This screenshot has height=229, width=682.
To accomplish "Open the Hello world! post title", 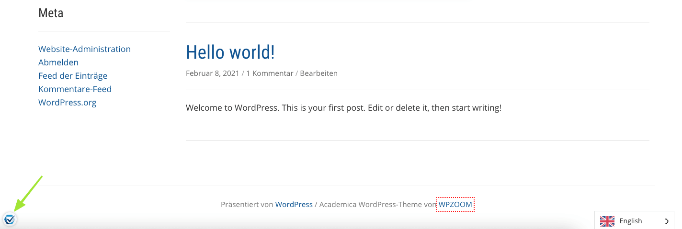I will (230, 52).
